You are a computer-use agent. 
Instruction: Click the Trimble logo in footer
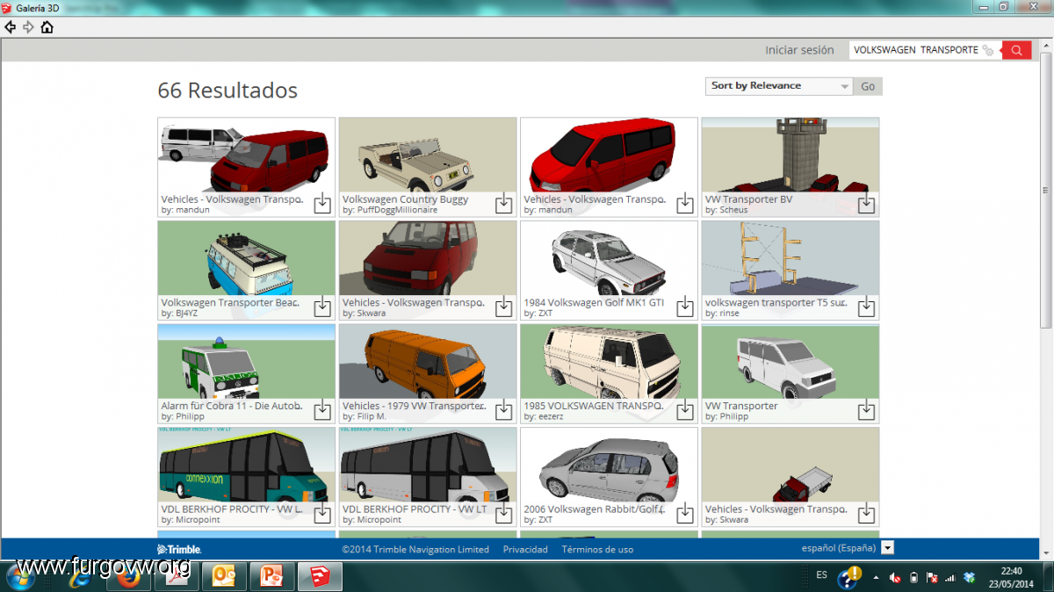click(x=180, y=549)
